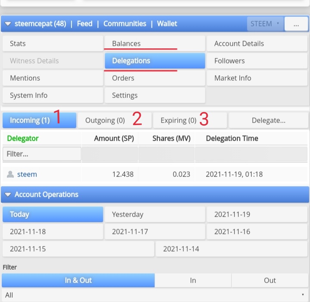Select the 2021-11-15 date button
The width and height of the screenshot is (310, 302).
pyautogui.click(x=78, y=249)
